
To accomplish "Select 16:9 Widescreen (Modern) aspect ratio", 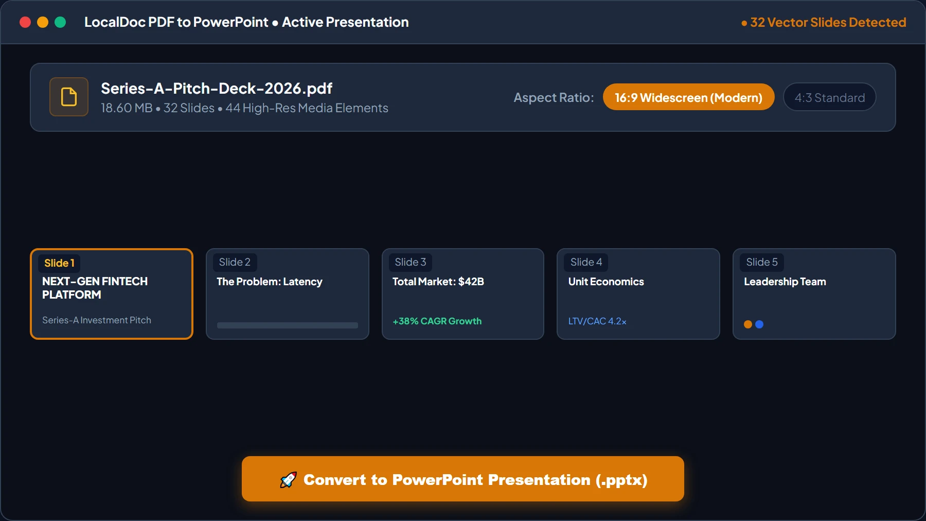I will pos(688,97).
